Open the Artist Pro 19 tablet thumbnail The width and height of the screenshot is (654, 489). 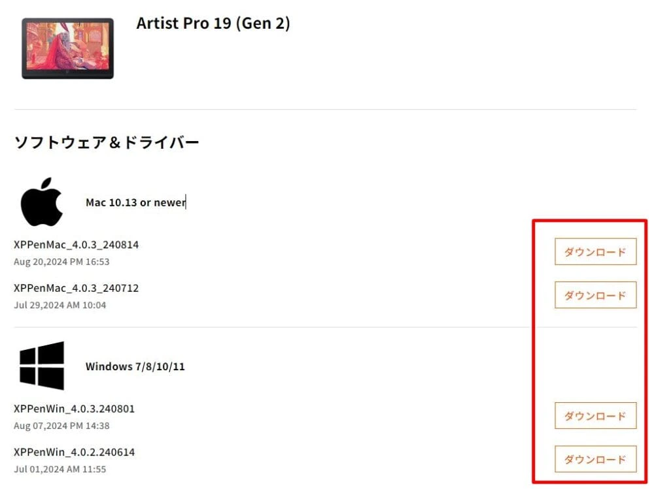point(67,48)
